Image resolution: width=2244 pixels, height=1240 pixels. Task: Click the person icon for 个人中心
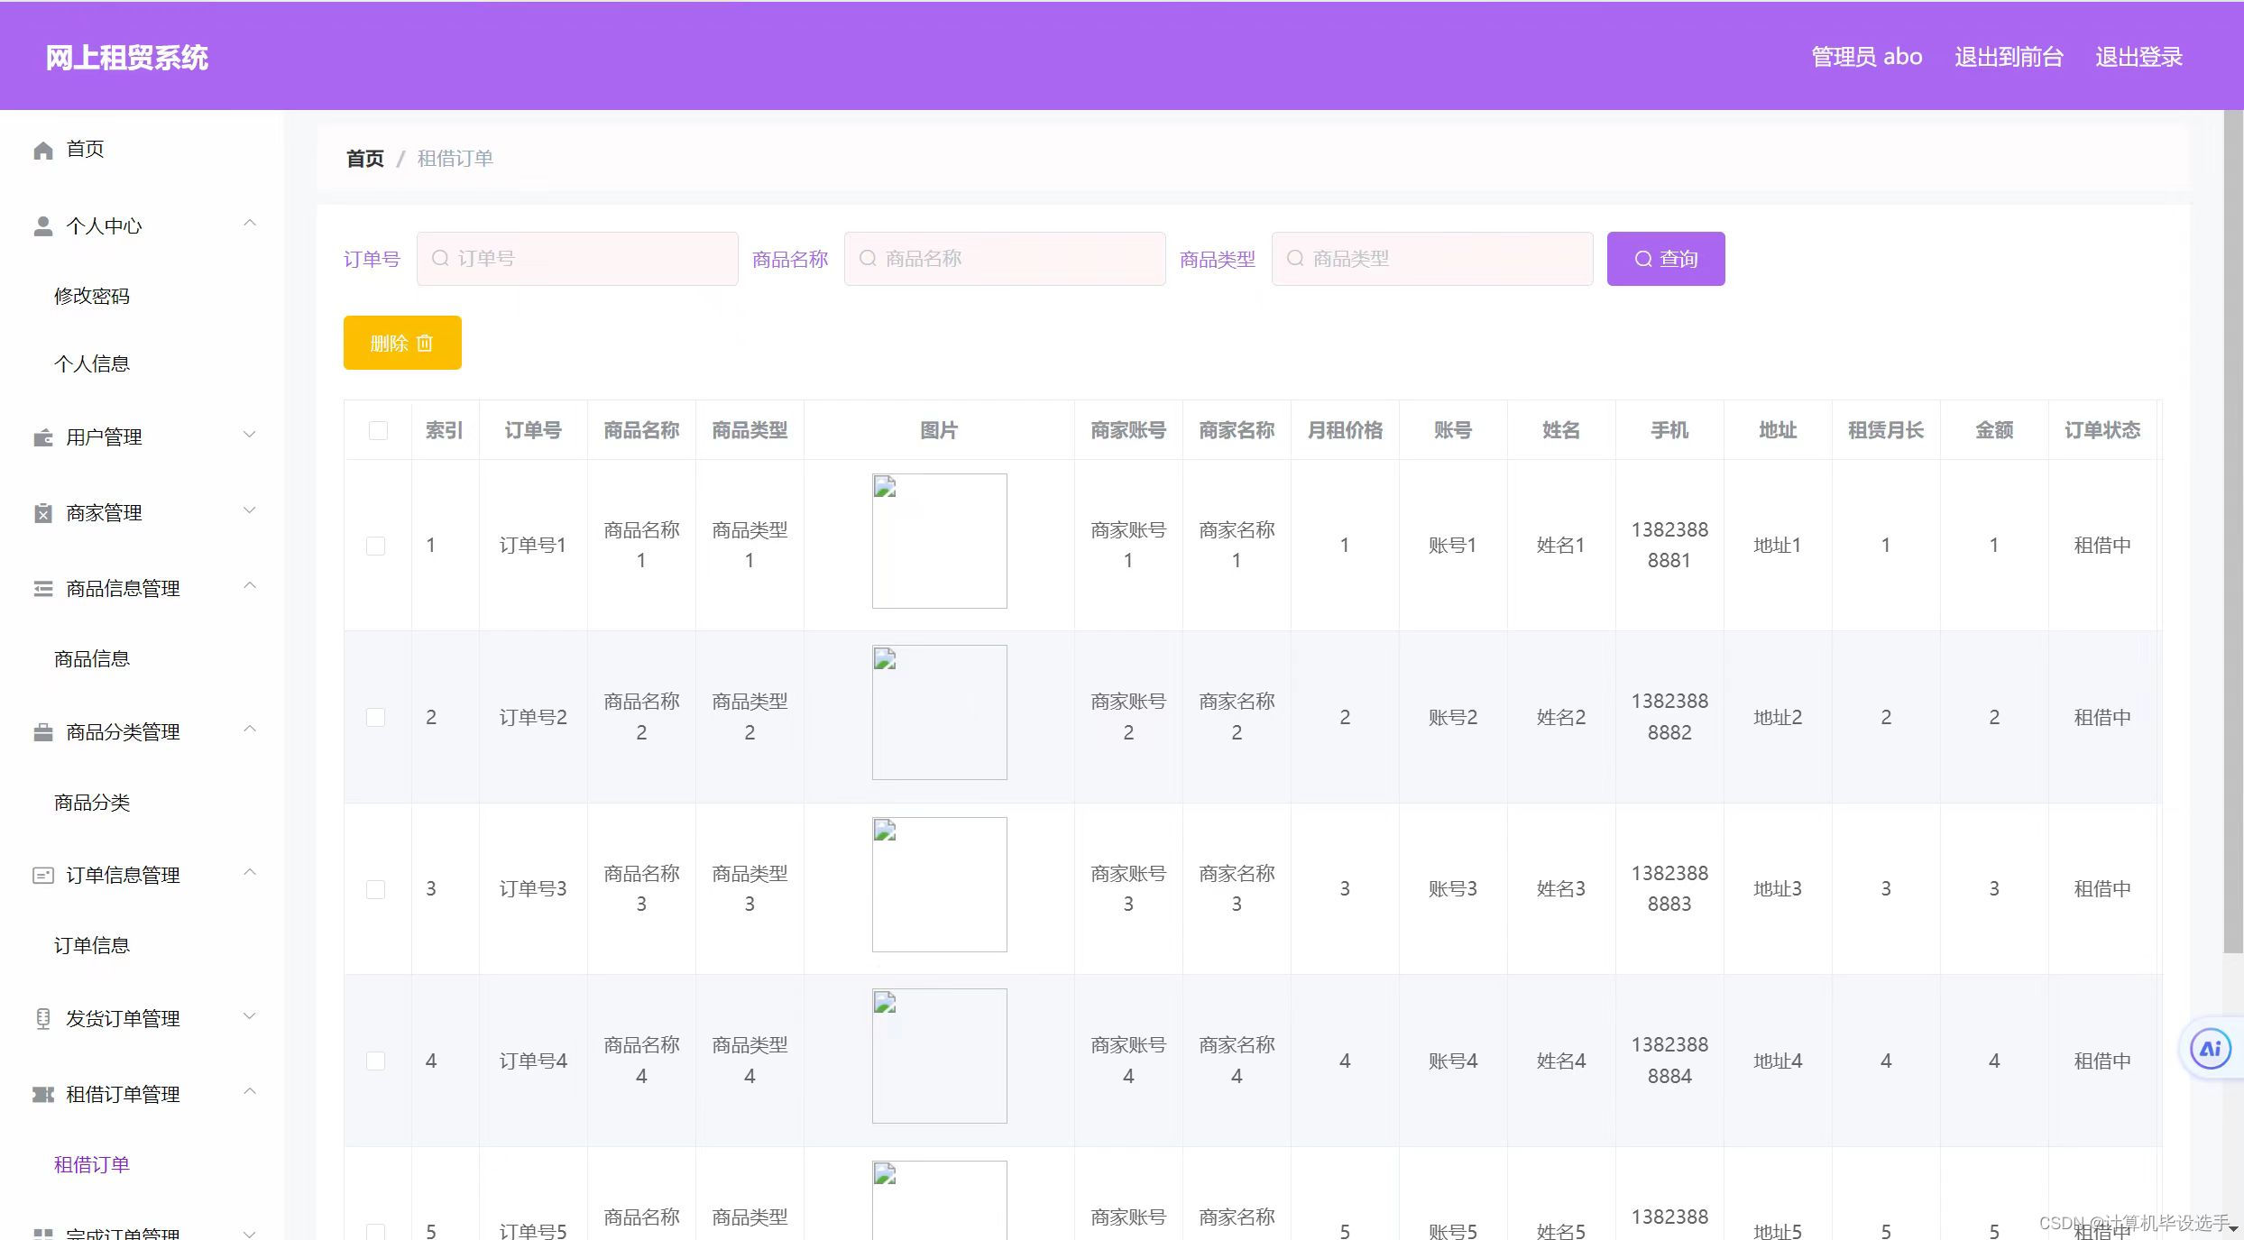42,226
